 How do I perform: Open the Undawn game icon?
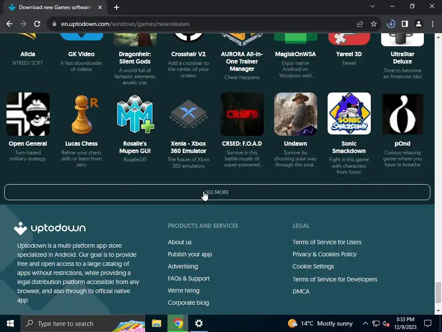pyautogui.click(x=296, y=114)
